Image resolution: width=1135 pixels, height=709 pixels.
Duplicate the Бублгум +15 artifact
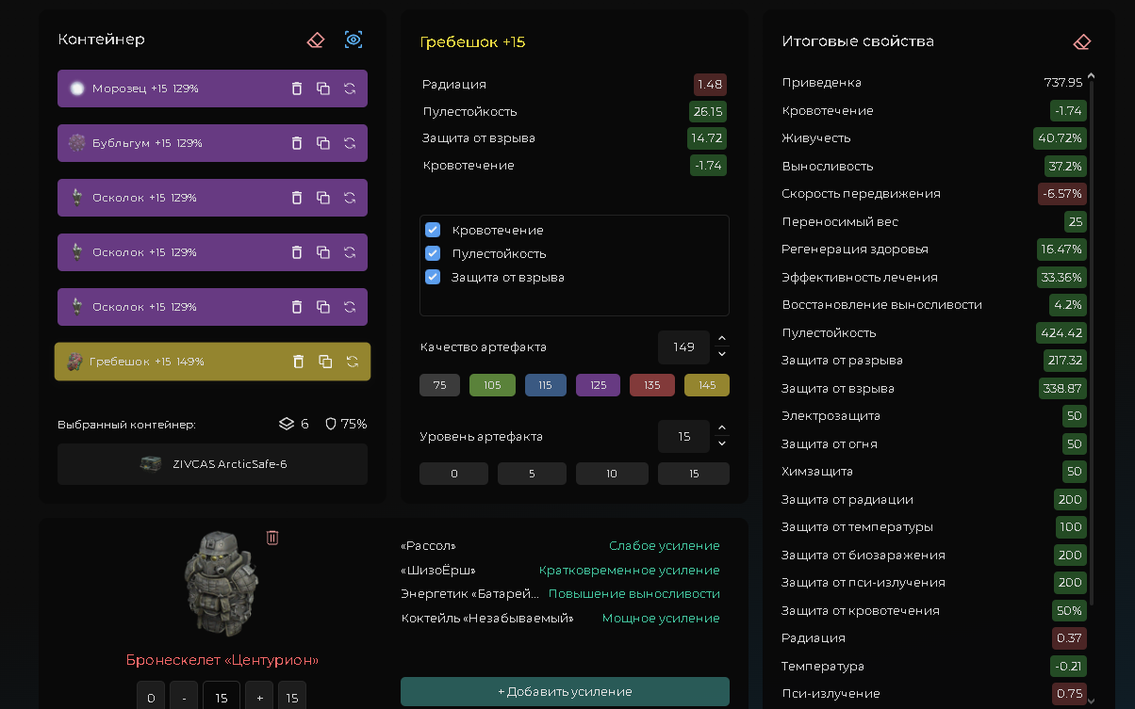323,143
